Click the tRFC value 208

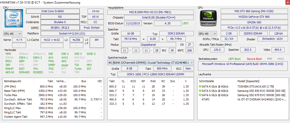pos(189,50)
